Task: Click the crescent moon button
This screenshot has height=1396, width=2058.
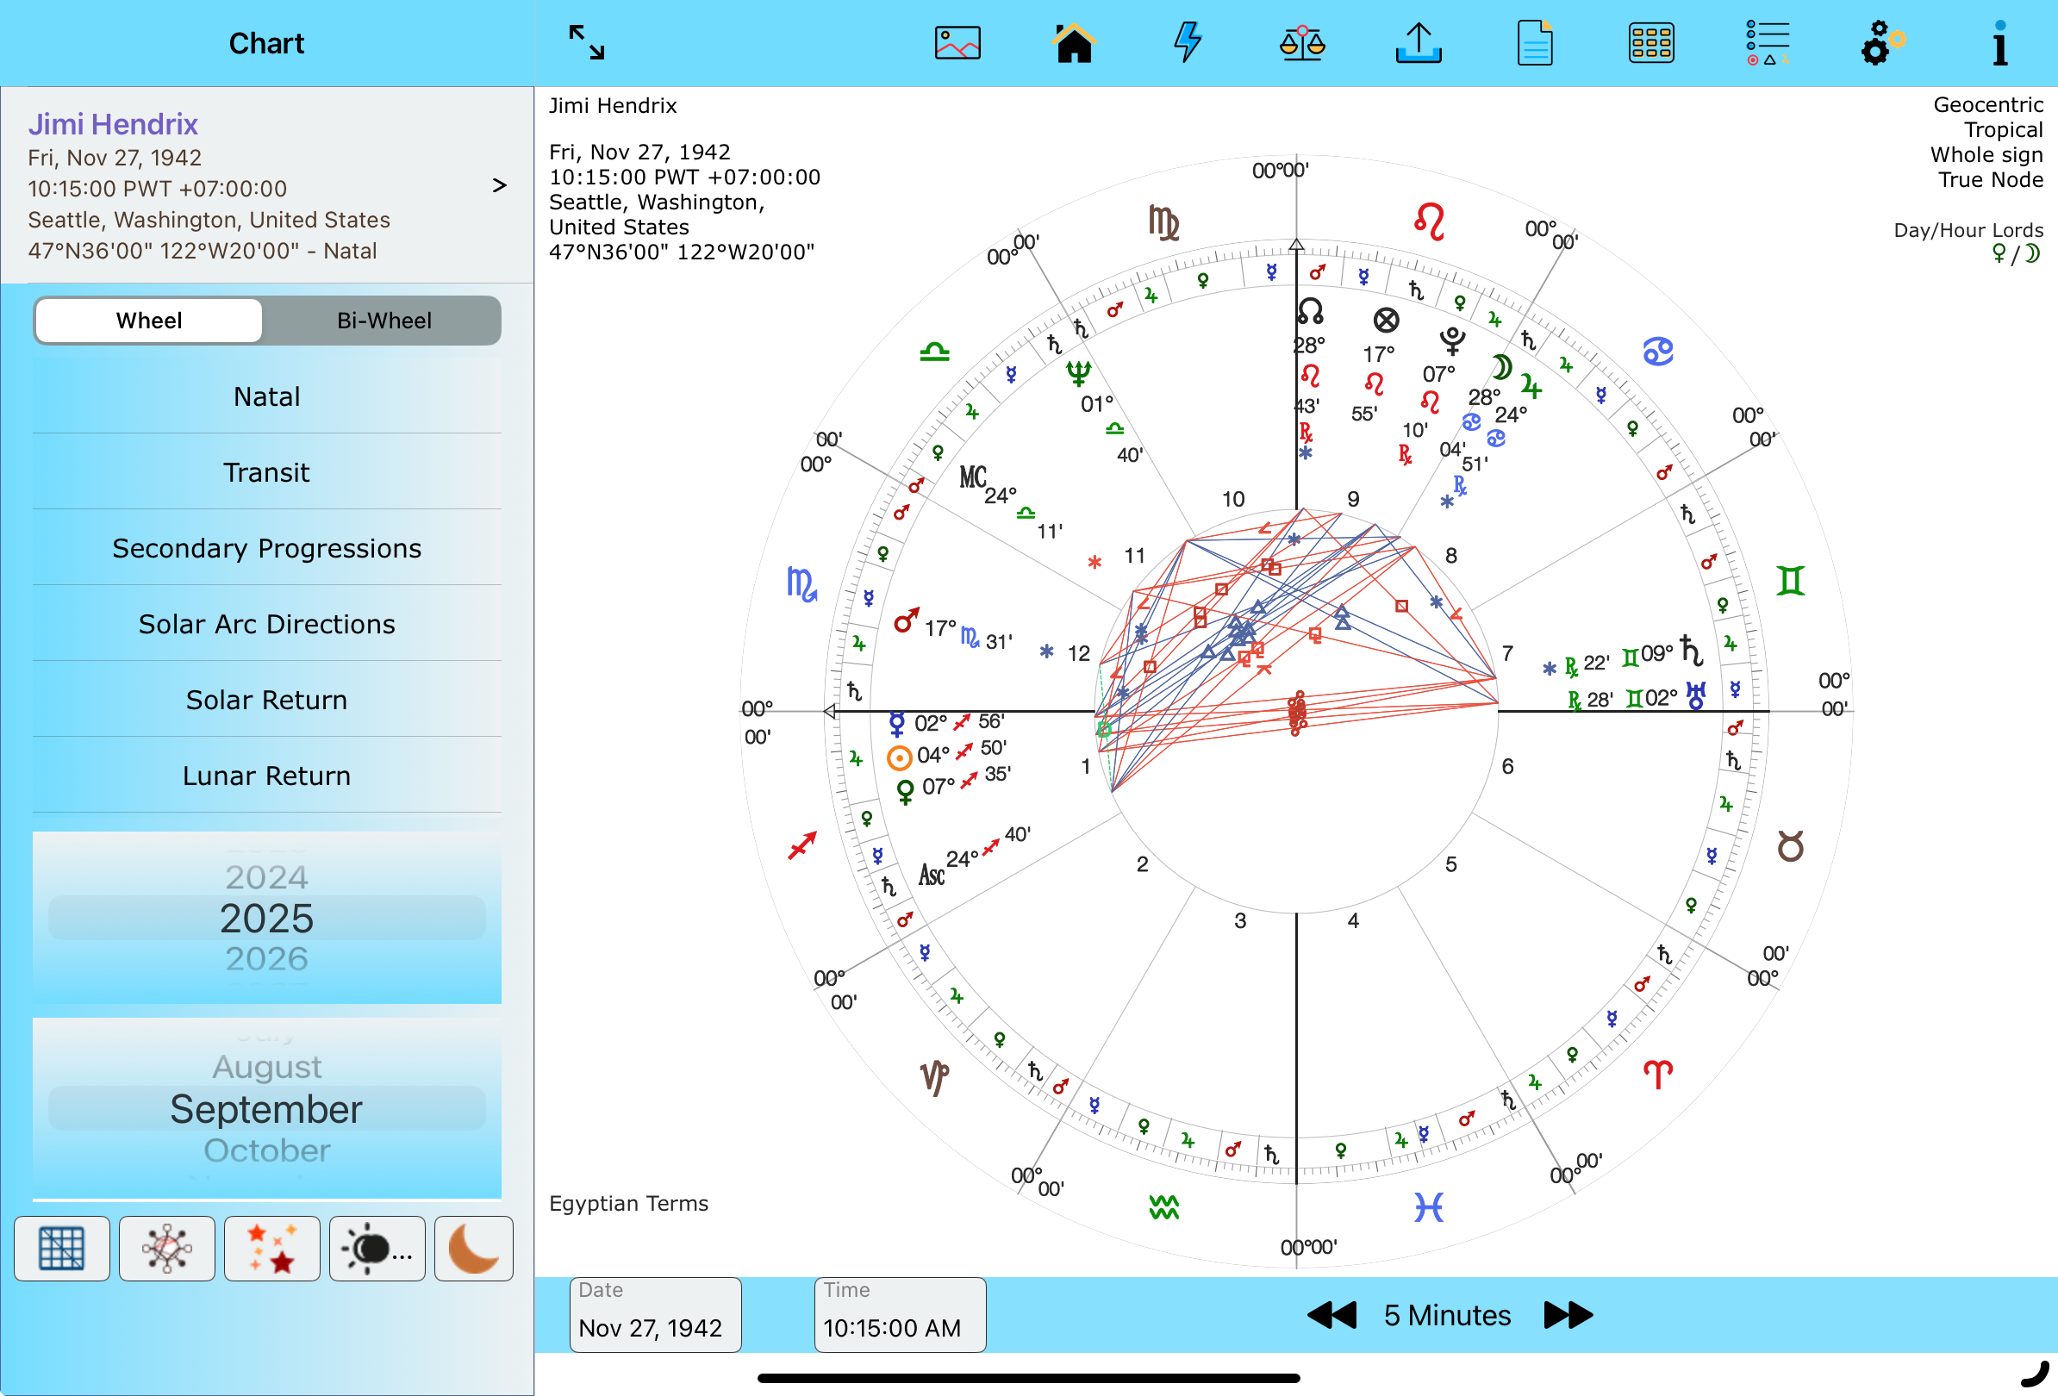Action: point(474,1248)
